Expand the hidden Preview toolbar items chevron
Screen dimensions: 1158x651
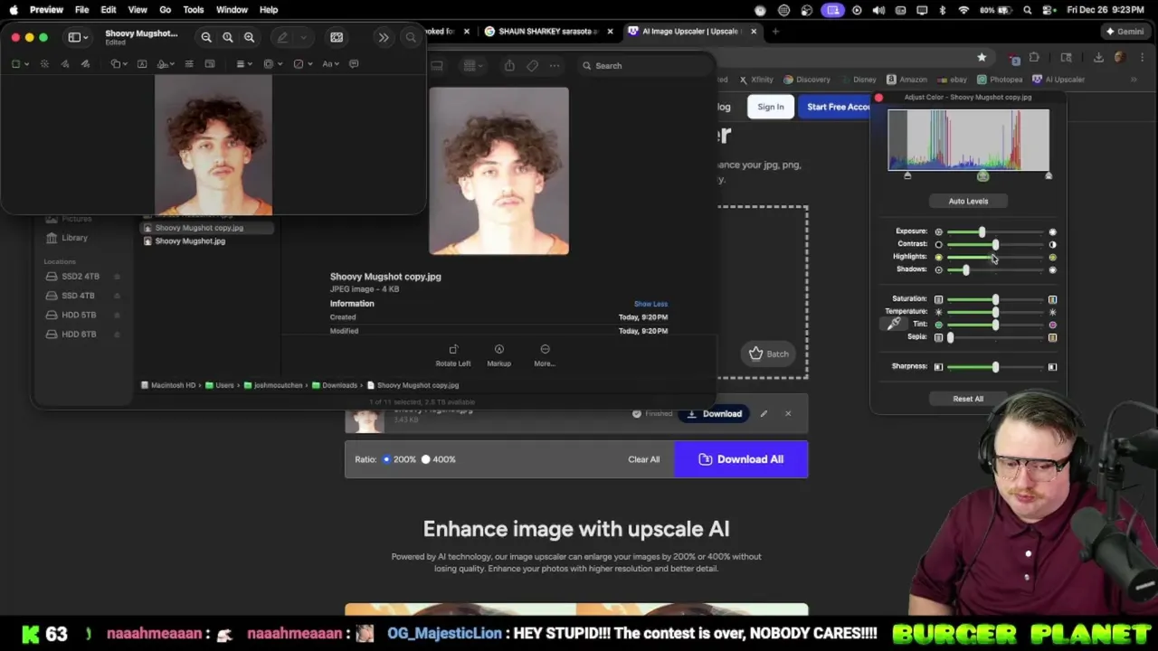pos(384,37)
